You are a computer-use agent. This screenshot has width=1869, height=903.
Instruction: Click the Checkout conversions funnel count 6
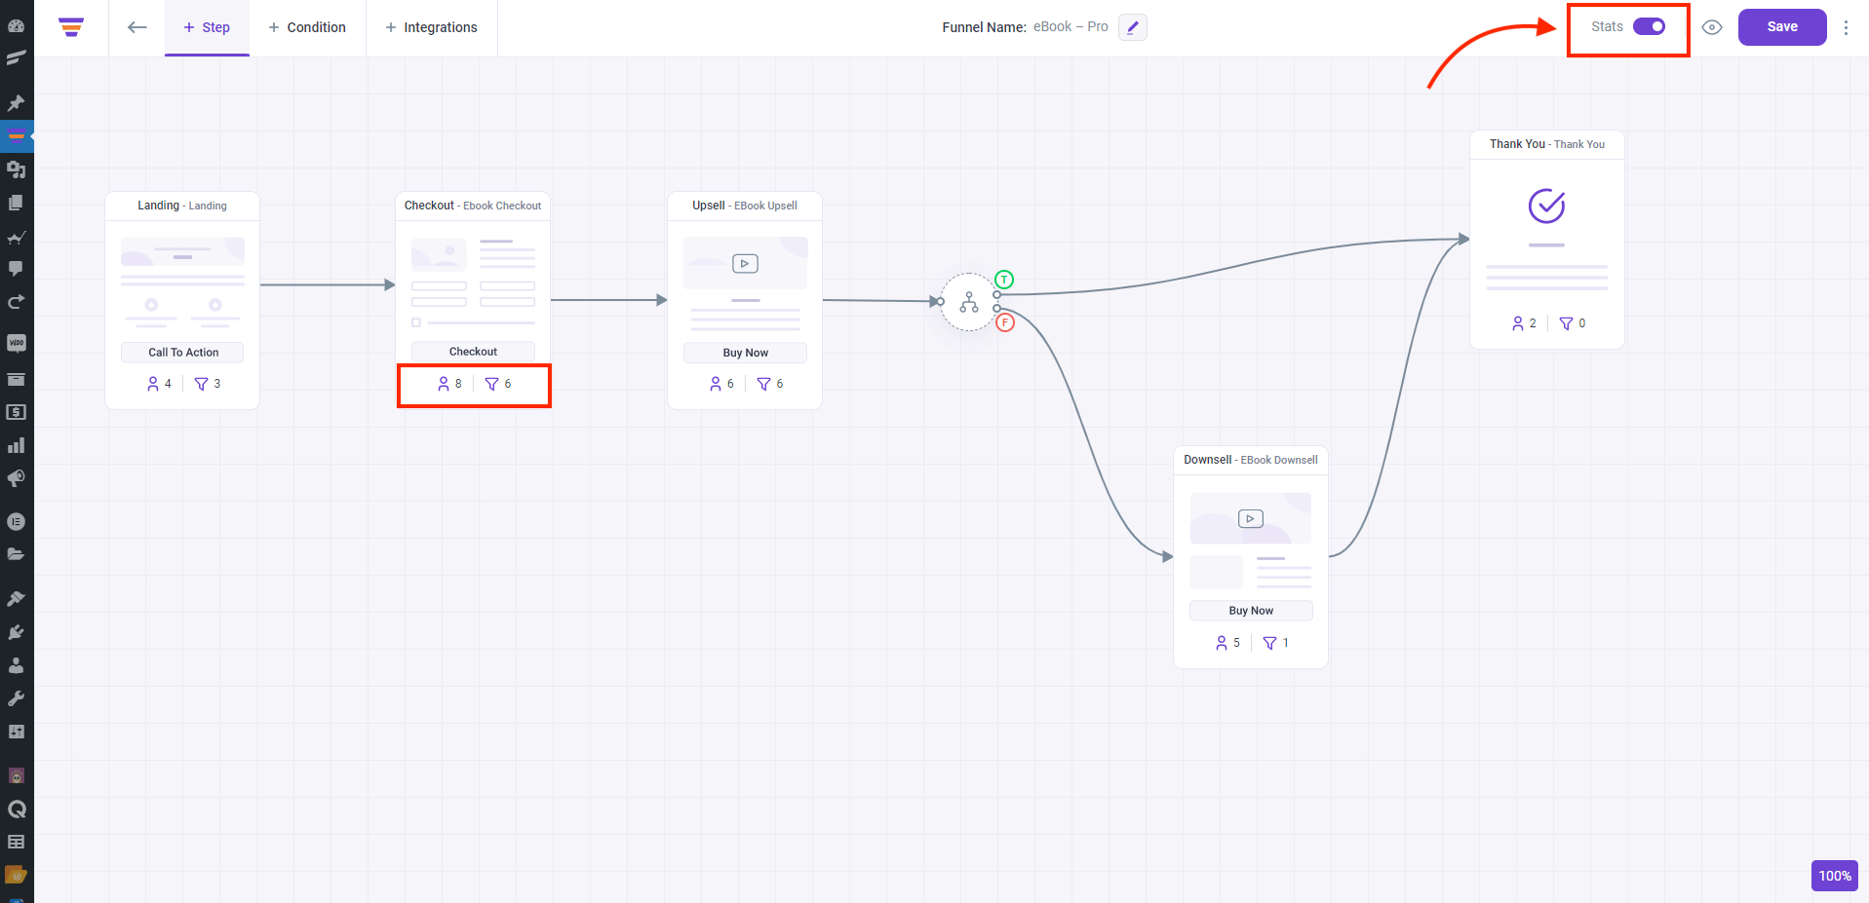coord(498,384)
